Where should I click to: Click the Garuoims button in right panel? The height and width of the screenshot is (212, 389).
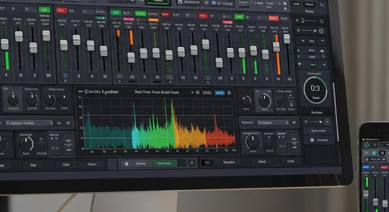[x=318, y=131]
